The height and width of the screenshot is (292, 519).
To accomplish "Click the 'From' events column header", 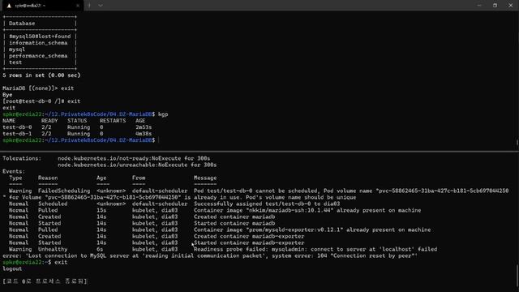I will [139, 178].
